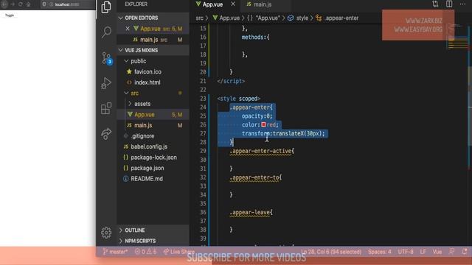
Task: Open the Extensions view icon
Action: tap(106, 108)
